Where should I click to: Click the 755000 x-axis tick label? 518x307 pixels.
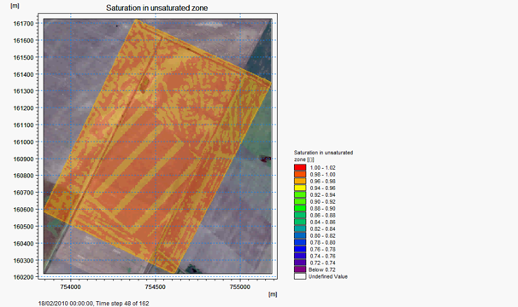click(x=240, y=287)
